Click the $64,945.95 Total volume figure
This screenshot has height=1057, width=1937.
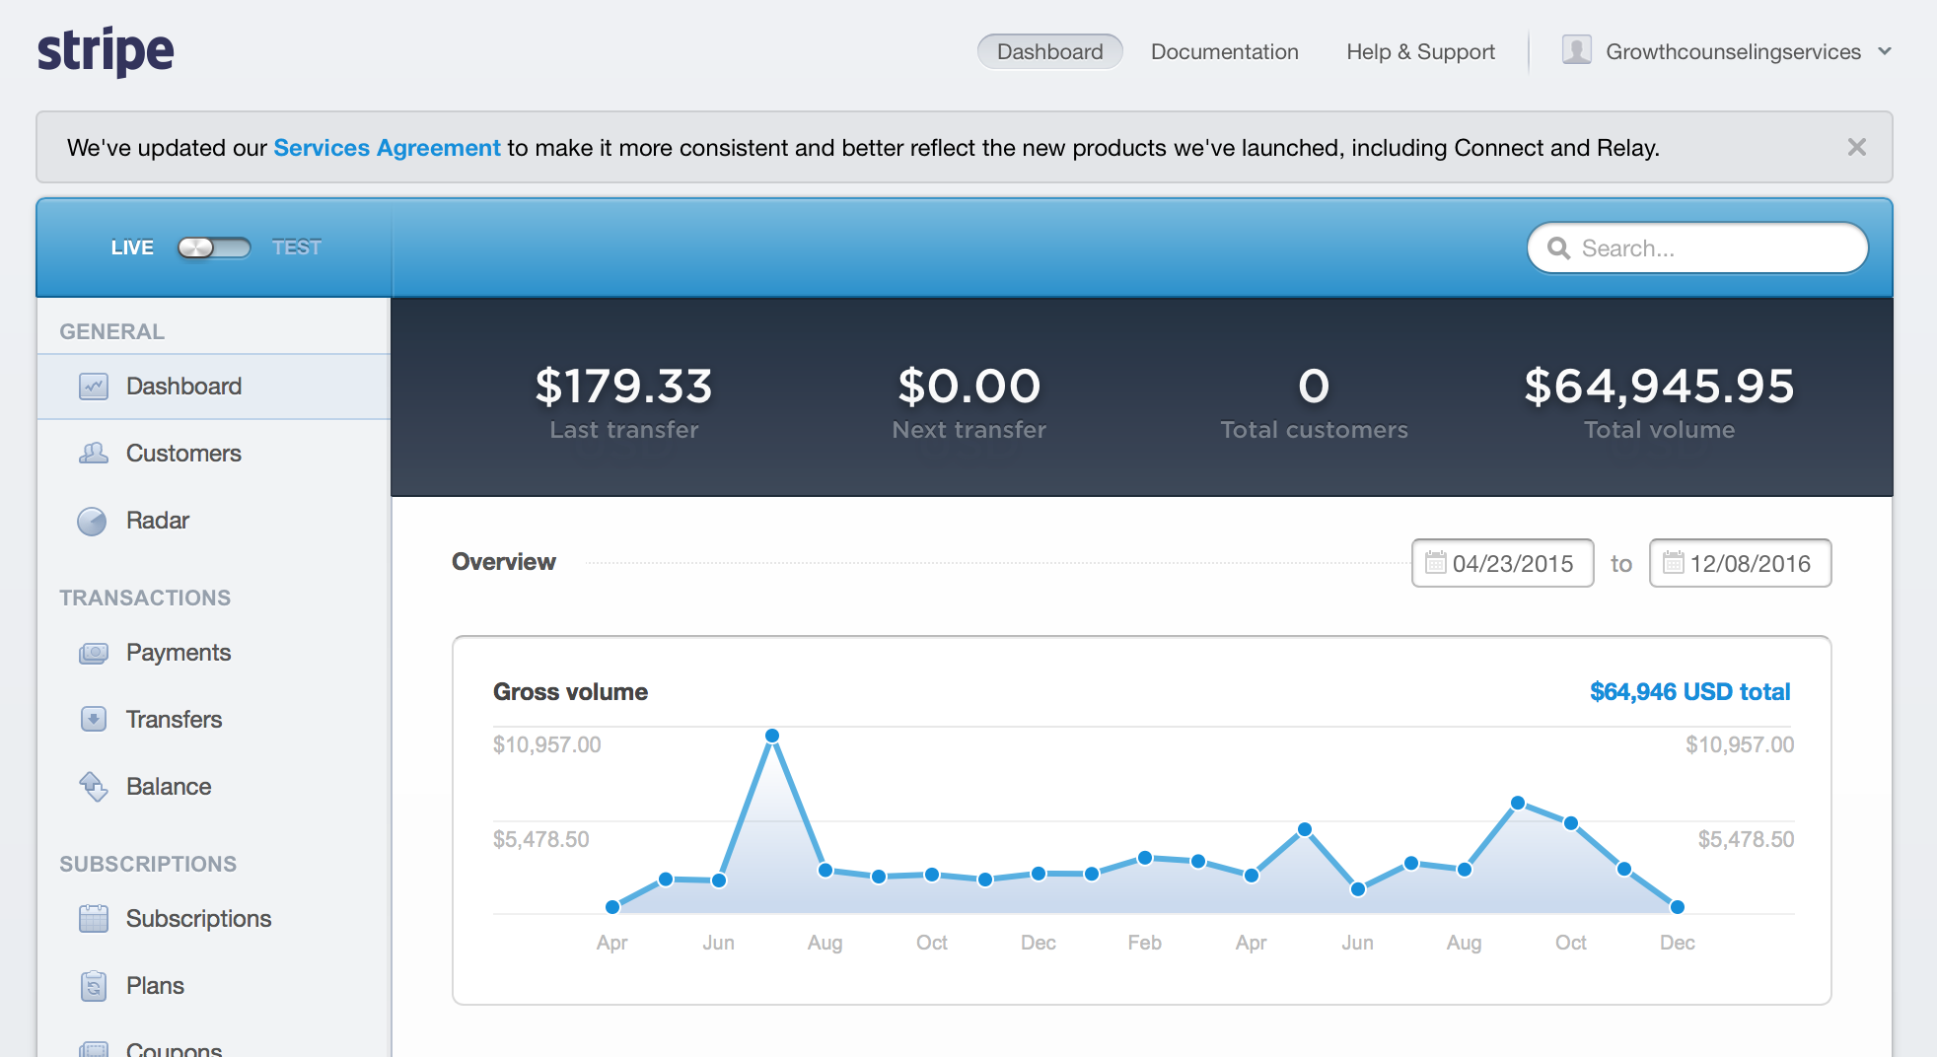[x=1659, y=387]
